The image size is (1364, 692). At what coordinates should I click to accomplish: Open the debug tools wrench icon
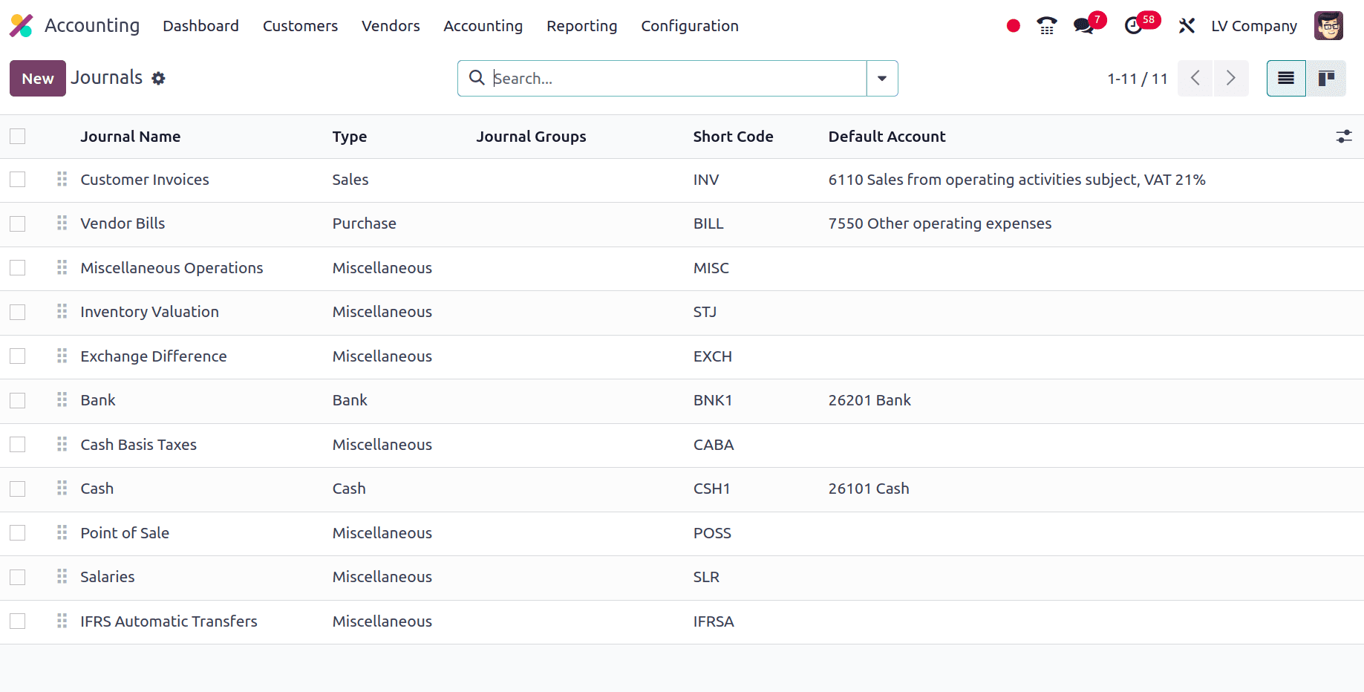[x=1187, y=26]
